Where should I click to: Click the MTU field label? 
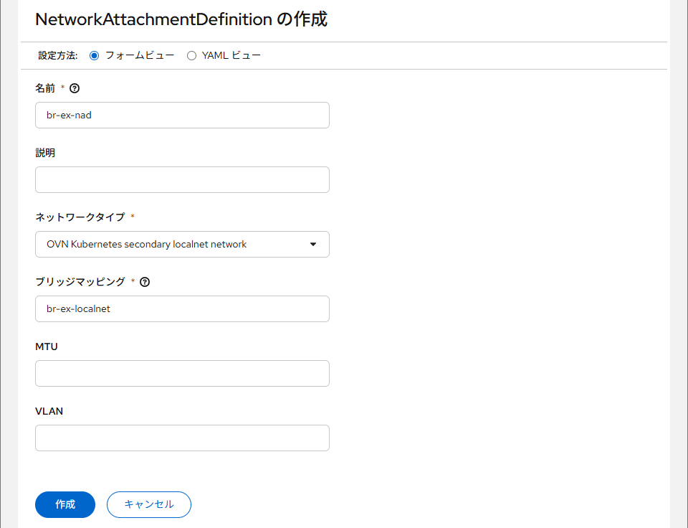coord(47,346)
